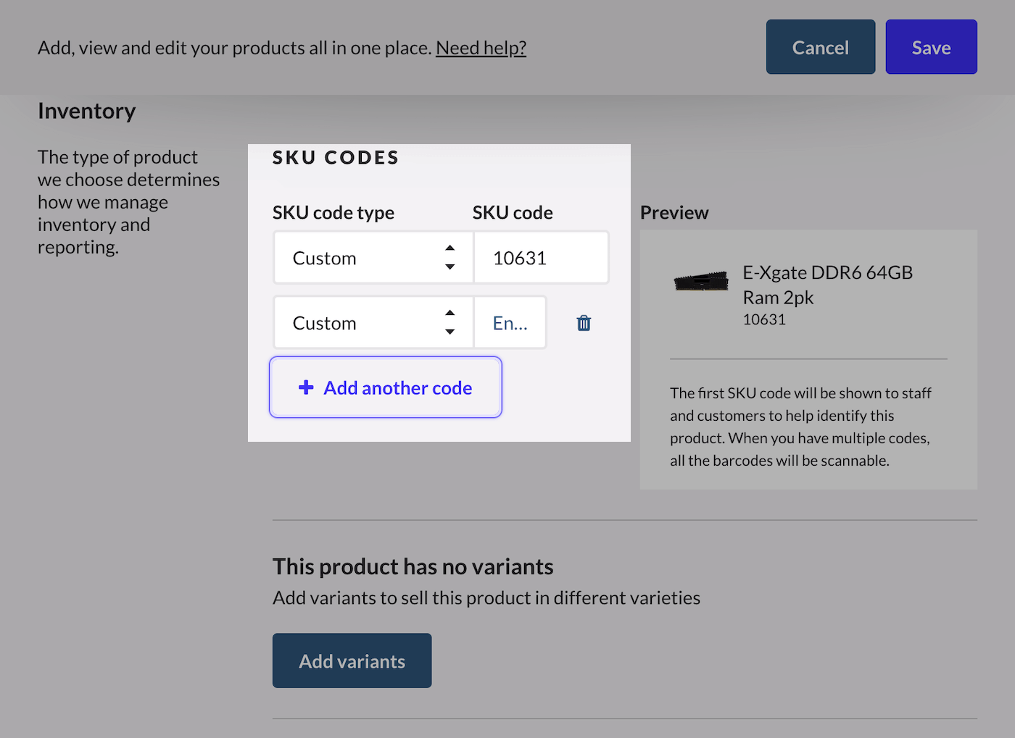Screen dimensions: 1015x738
Task: Click the 10631 code under the preview product name
Action: click(x=764, y=319)
